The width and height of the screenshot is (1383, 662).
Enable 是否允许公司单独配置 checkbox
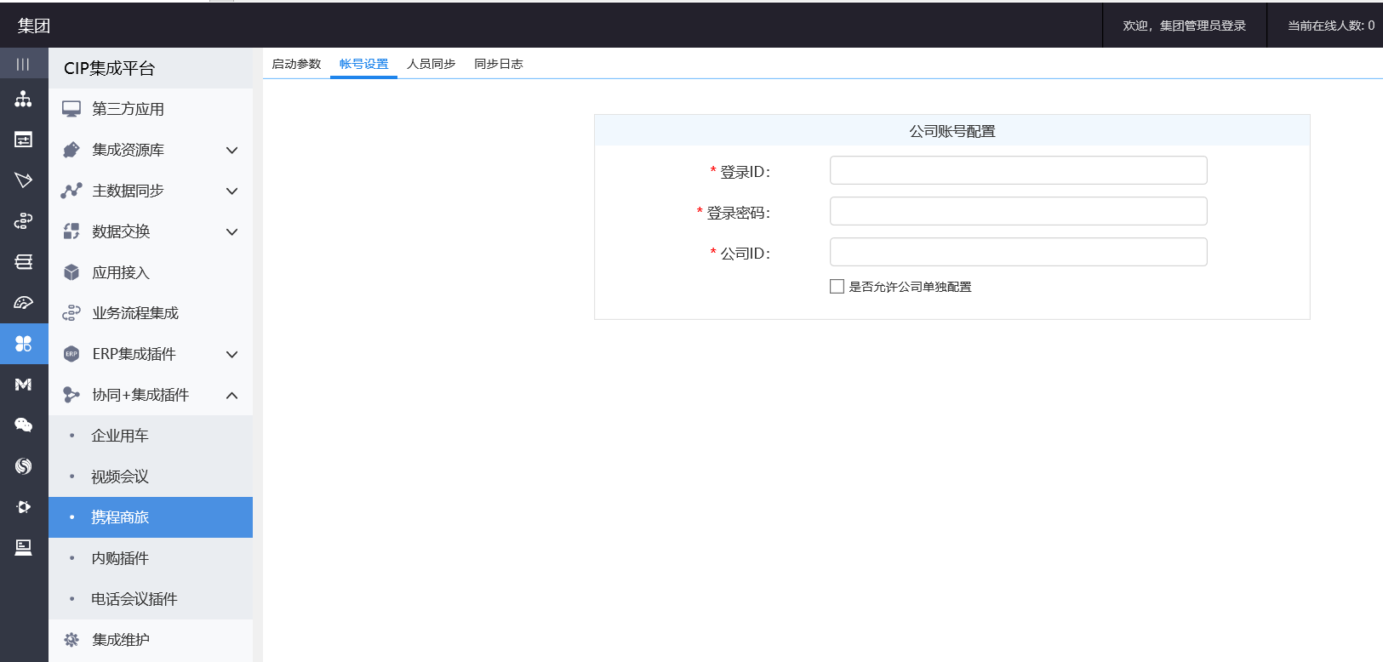tap(837, 287)
